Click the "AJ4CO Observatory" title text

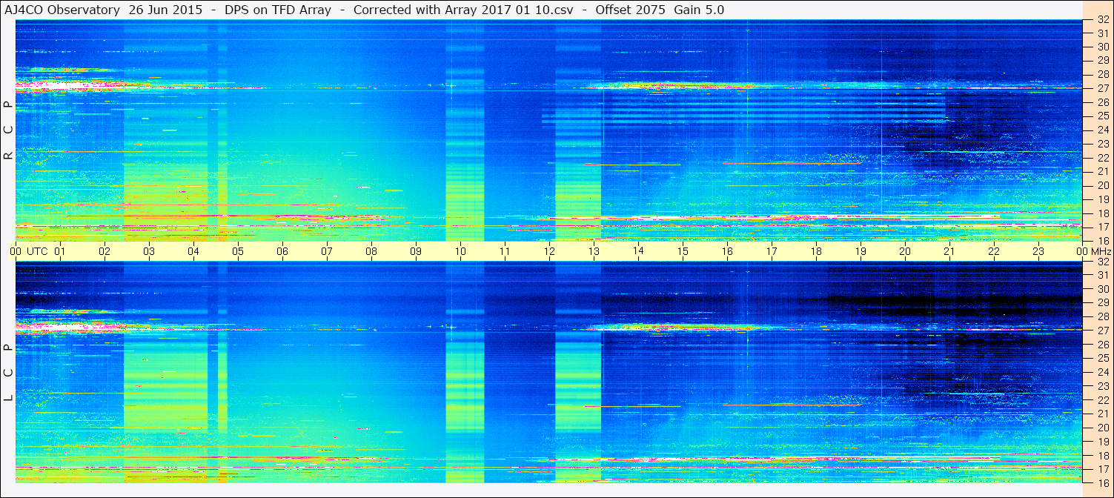[x=64, y=10]
